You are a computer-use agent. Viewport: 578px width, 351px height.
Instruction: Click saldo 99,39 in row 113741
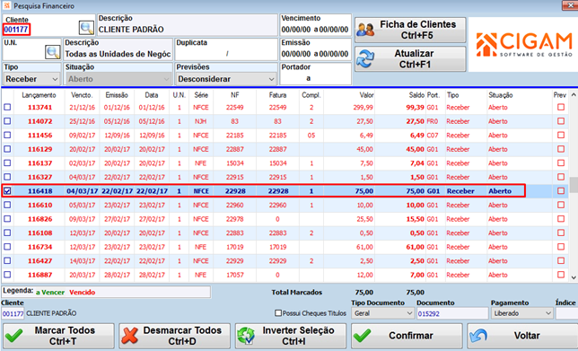415,108
